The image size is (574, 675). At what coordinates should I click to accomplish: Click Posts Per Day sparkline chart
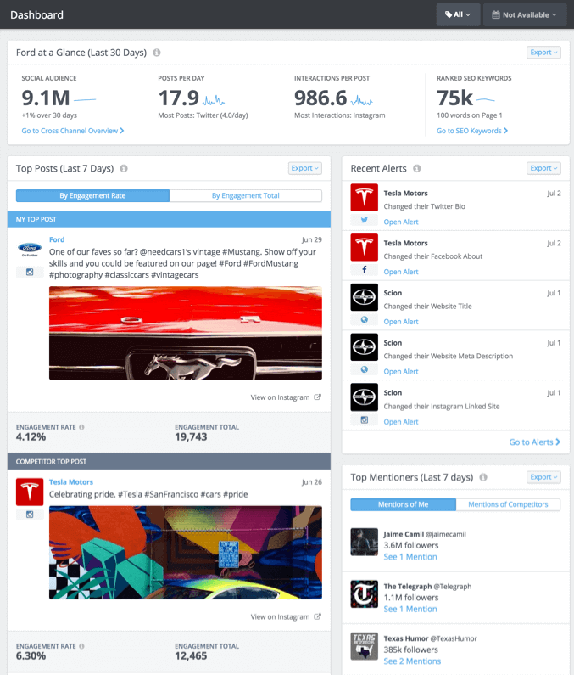214,101
